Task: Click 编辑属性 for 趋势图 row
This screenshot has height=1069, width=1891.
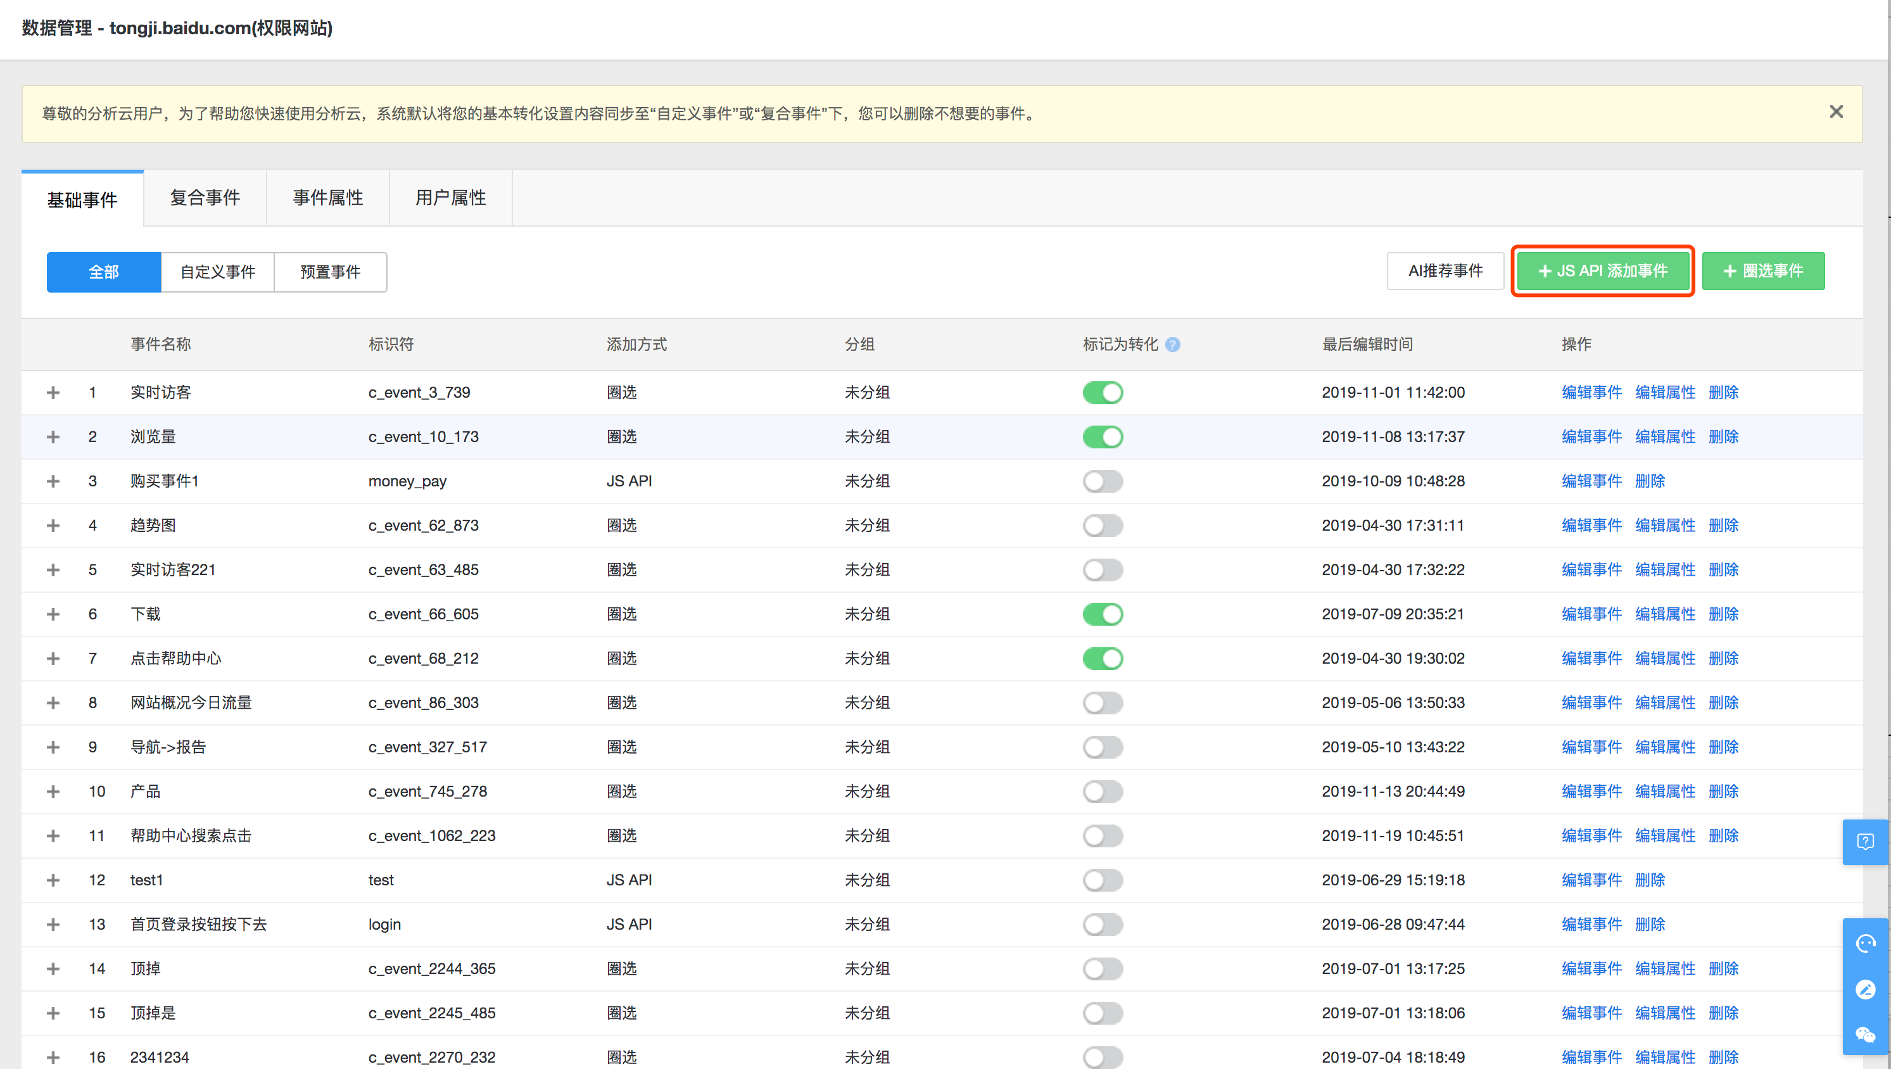Action: click(1666, 526)
